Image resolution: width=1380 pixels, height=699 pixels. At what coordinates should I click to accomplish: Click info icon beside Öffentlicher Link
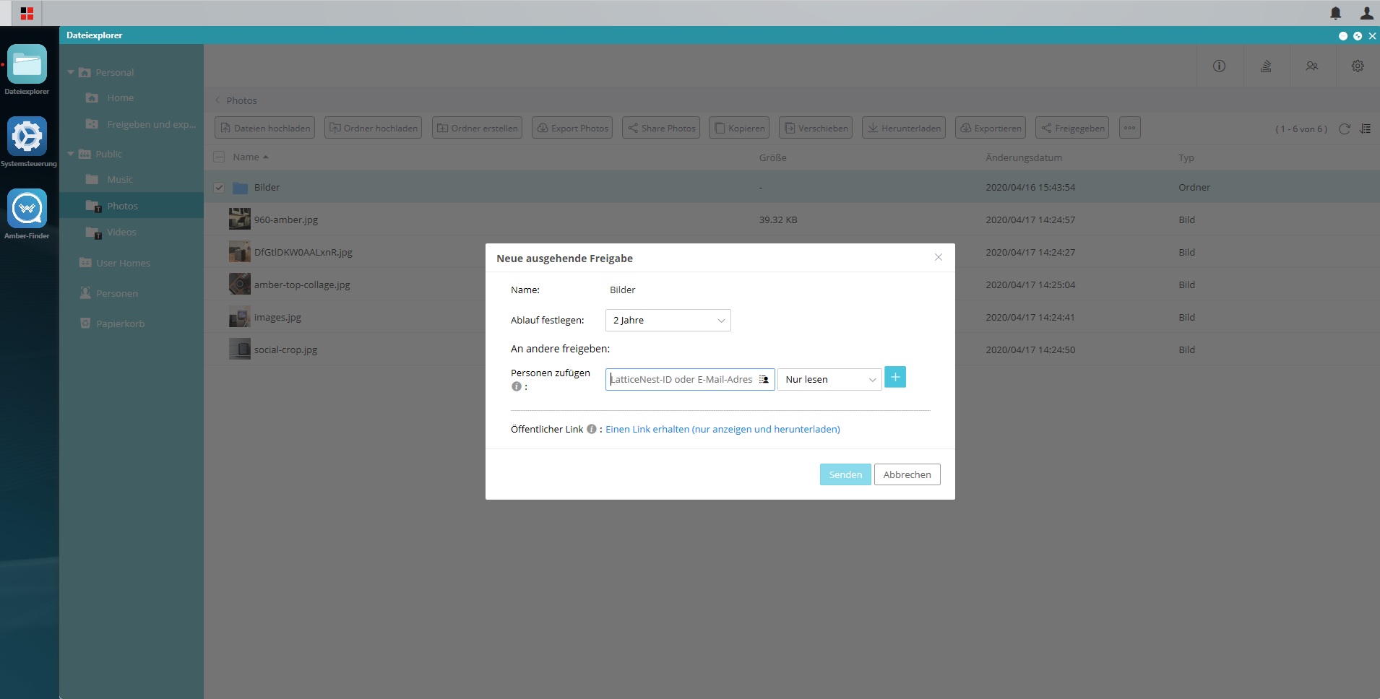click(x=592, y=429)
